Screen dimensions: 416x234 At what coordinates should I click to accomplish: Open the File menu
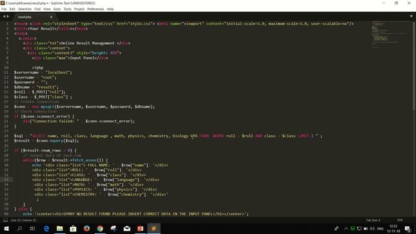coord(4,9)
